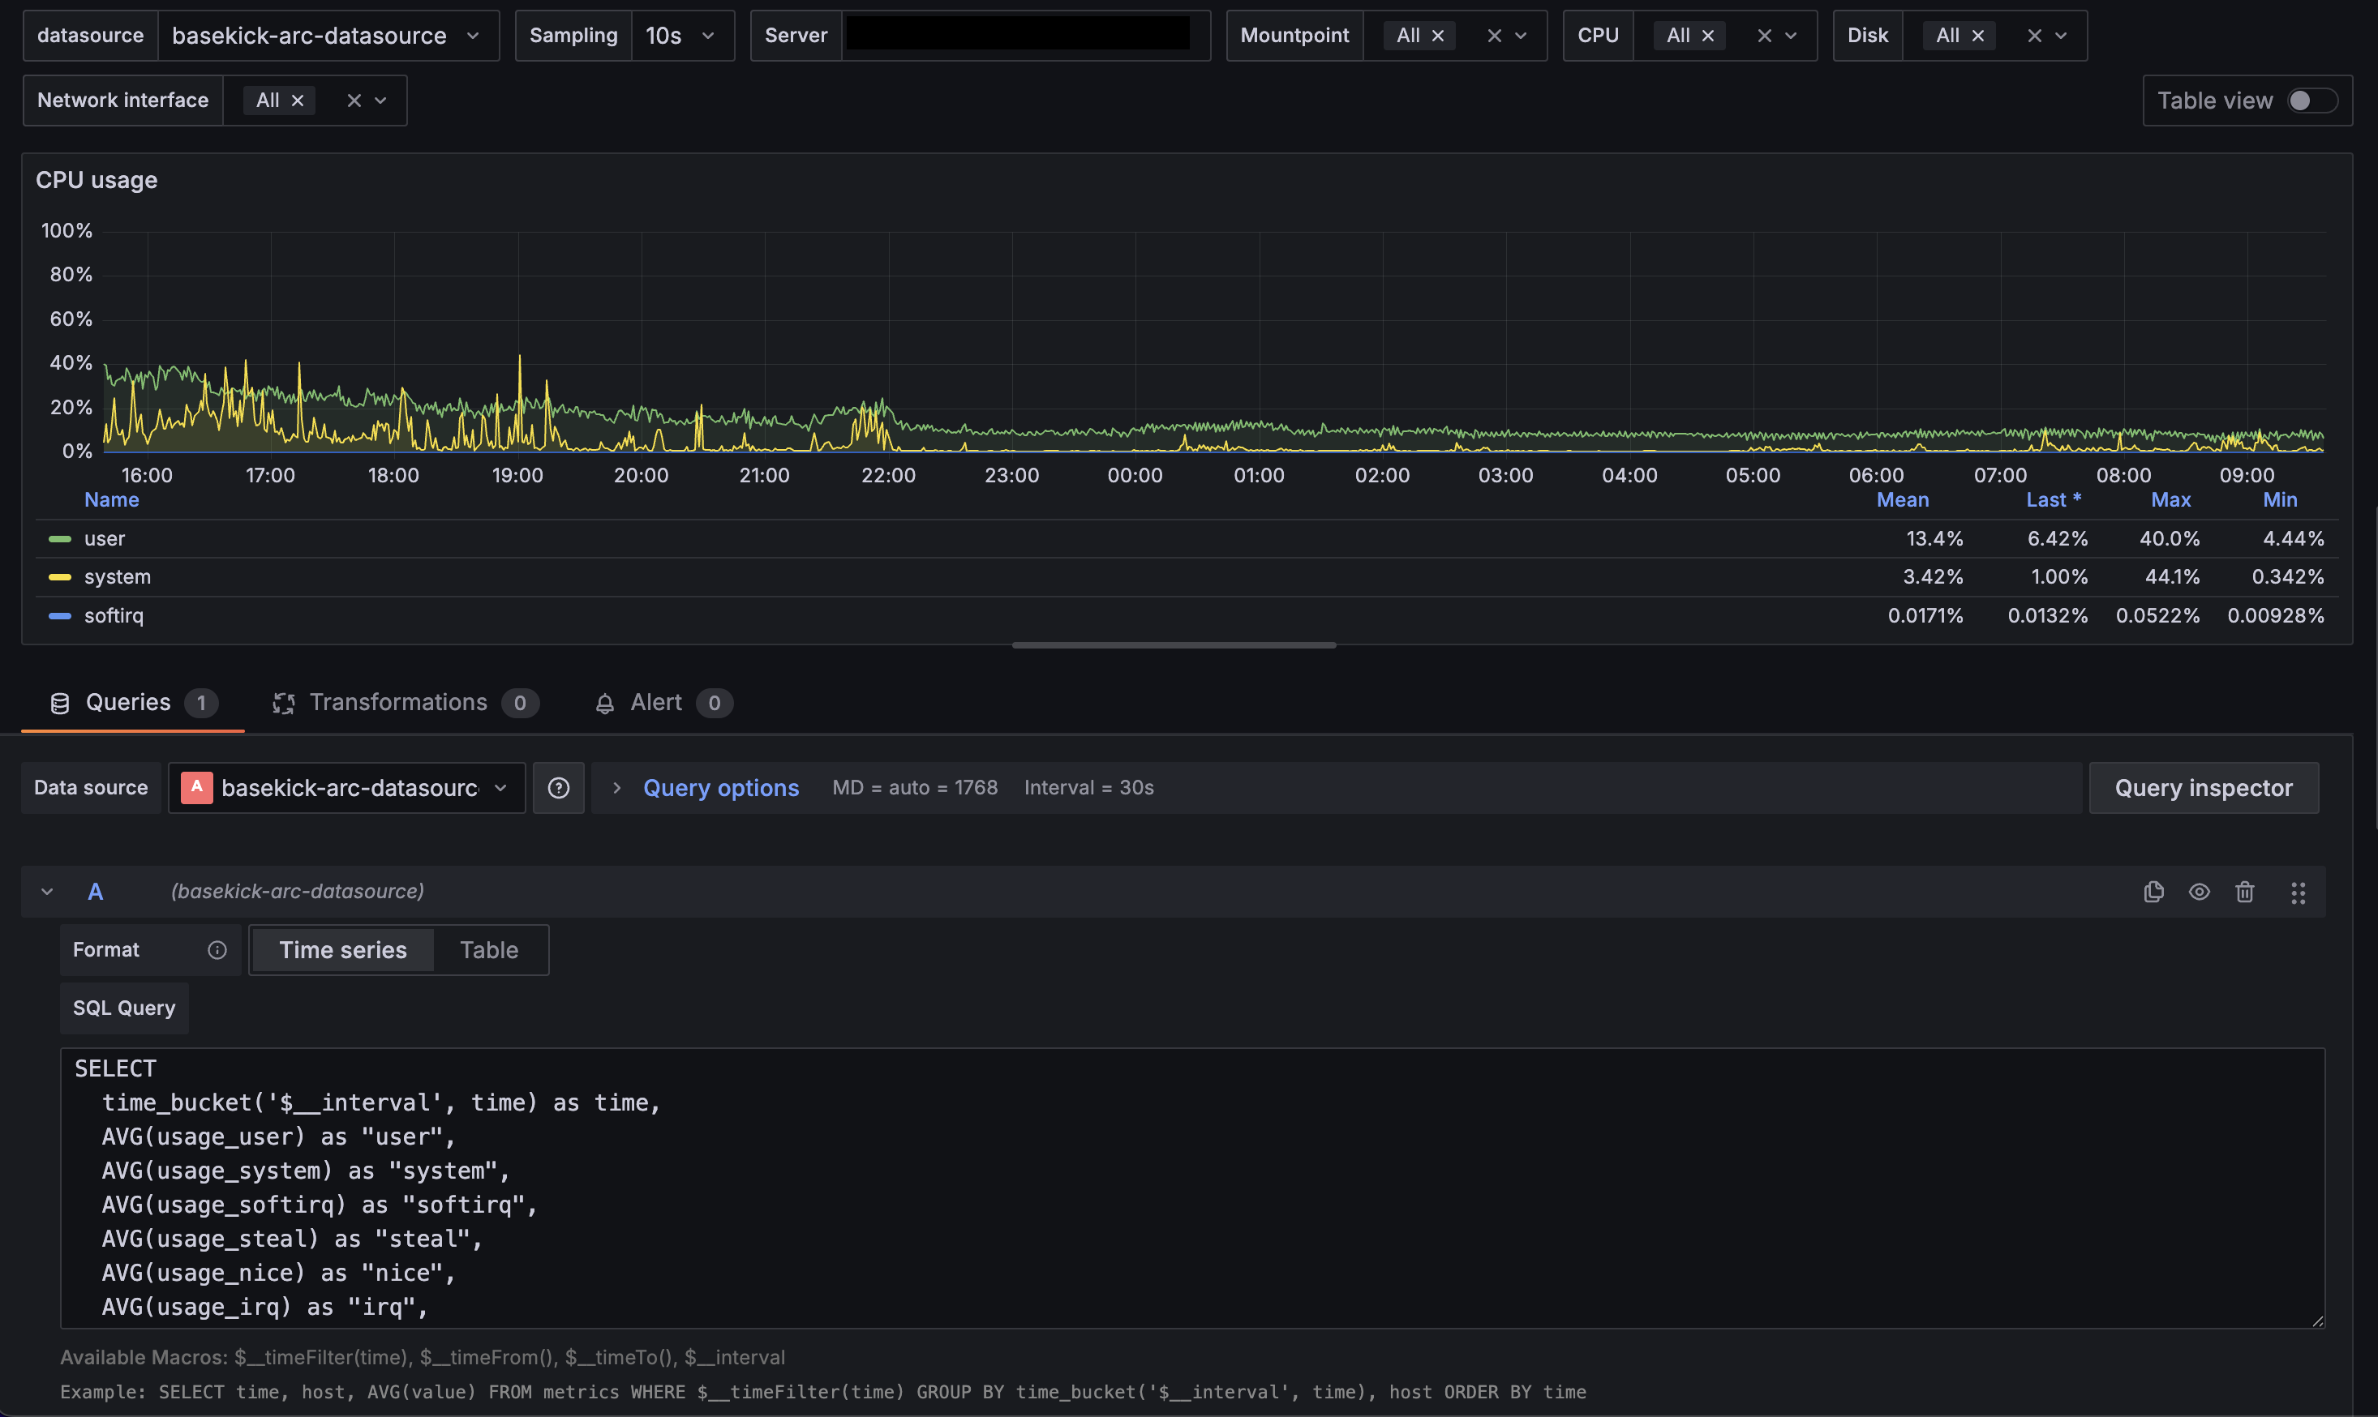Click the database icon on the Queries tab

click(60, 703)
